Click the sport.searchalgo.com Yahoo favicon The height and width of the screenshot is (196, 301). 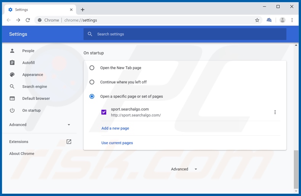104,112
